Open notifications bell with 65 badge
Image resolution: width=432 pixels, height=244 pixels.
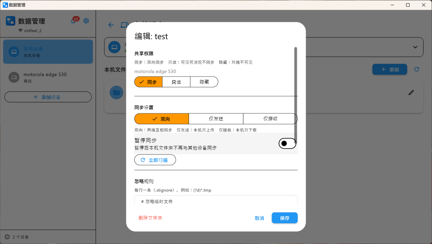point(74,21)
